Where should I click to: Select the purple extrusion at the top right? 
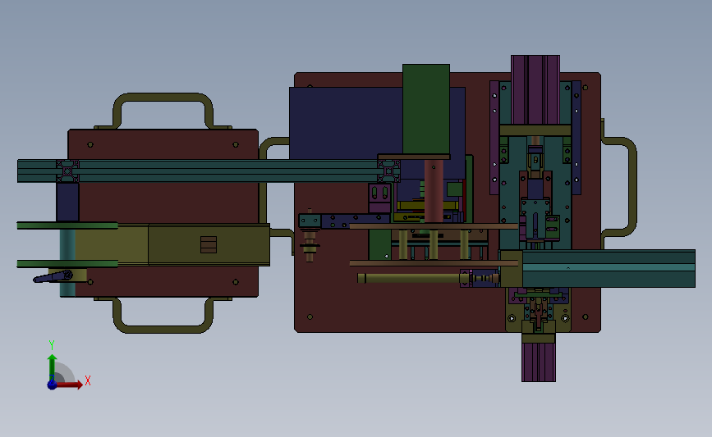[535, 89]
